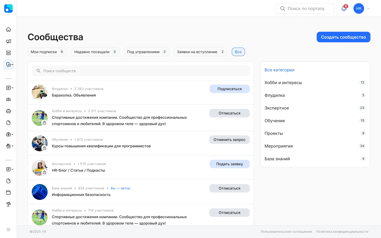Click the umbrella icon at sidebar bottom
The image size is (381, 238).
coord(8,204)
